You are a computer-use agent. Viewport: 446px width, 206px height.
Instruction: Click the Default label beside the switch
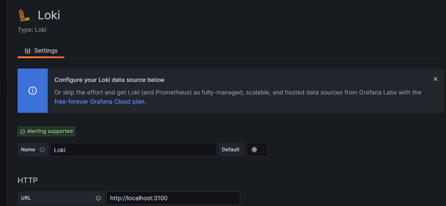point(231,150)
